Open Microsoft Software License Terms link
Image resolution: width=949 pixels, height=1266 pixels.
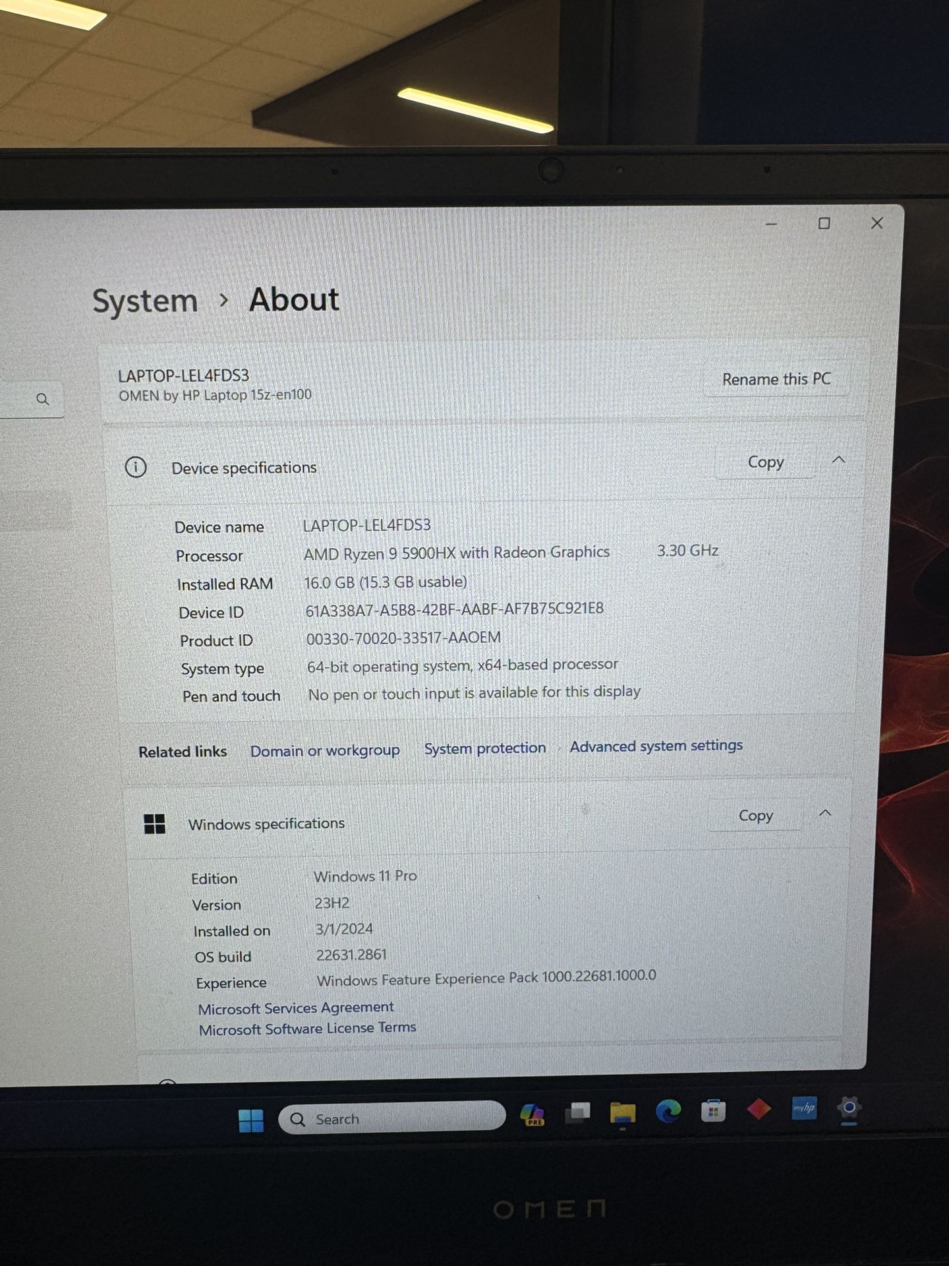[308, 1029]
